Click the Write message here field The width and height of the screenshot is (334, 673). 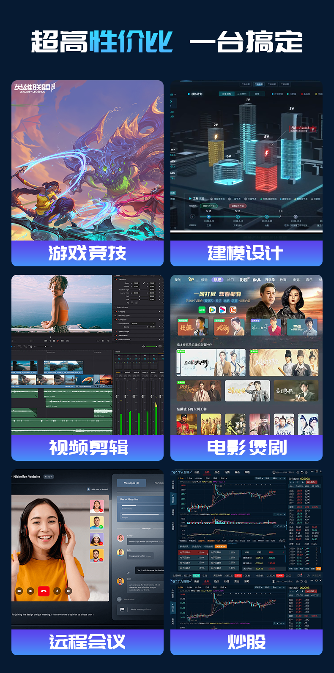(141, 610)
